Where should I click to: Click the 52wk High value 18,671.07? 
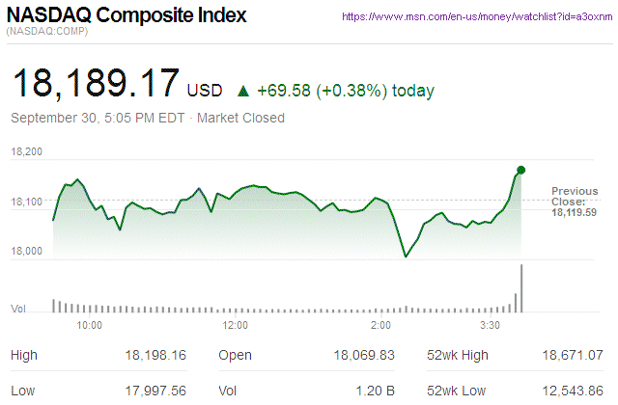click(x=571, y=356)
